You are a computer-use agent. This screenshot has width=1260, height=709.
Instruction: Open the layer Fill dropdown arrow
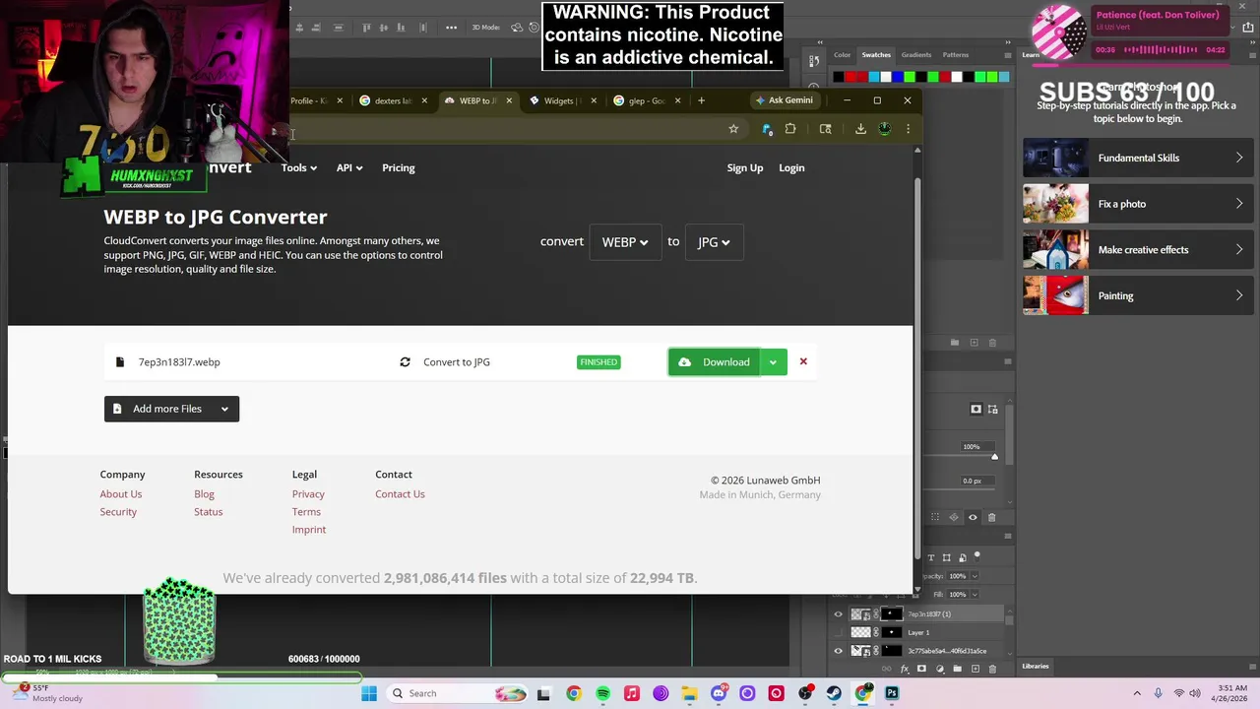[x=975, y=595]
